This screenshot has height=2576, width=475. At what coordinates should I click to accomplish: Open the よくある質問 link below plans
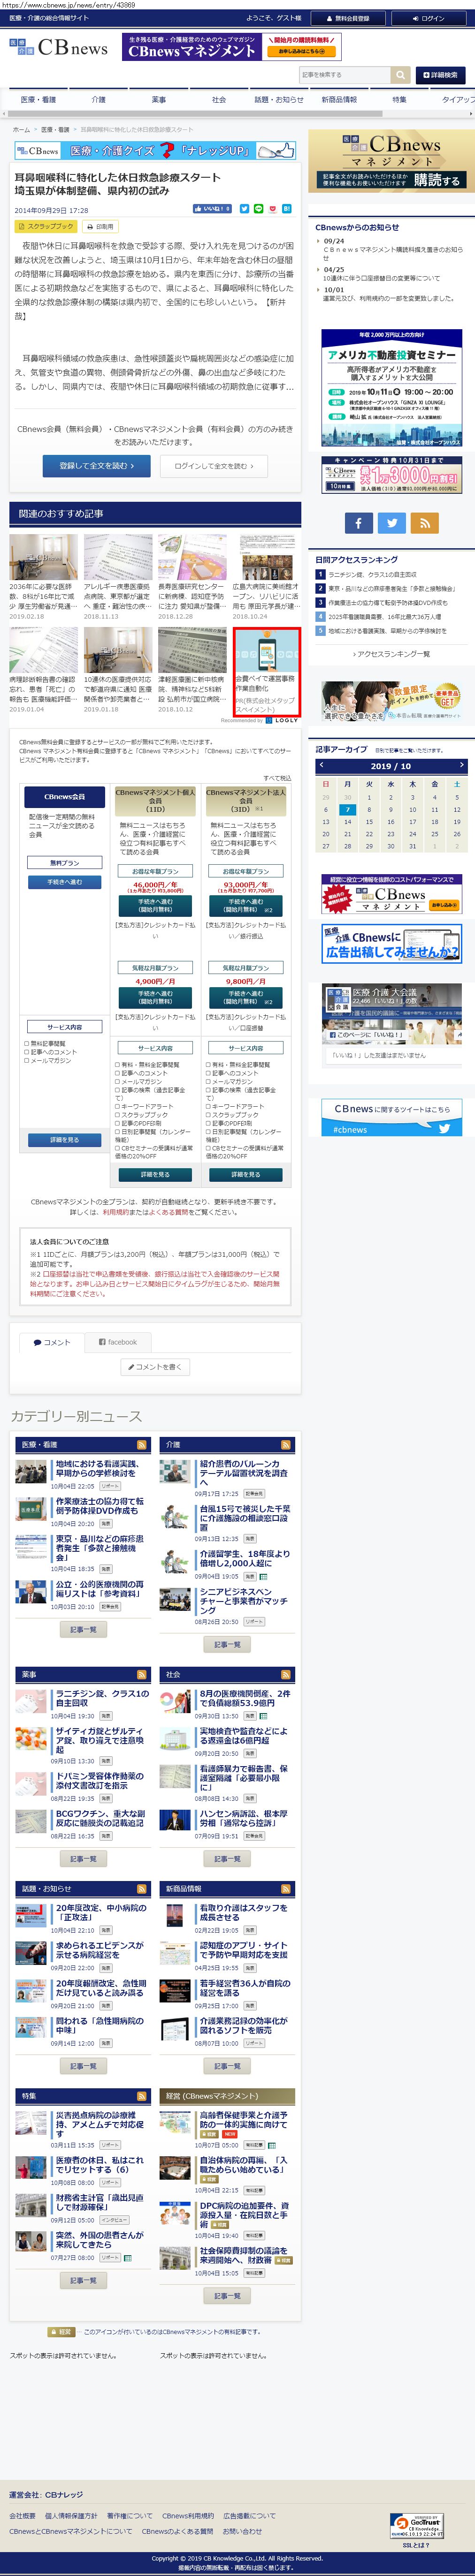[x=167, y=1212]
